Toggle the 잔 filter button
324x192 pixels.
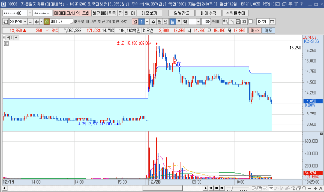pos(120,13)
